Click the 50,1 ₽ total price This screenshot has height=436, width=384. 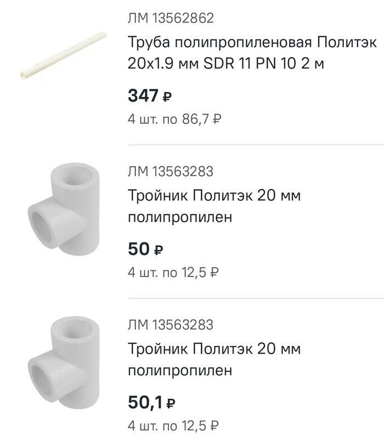[x=151, y=404]
